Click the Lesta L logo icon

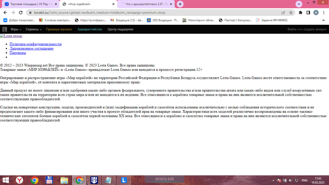tap(5, 29)
